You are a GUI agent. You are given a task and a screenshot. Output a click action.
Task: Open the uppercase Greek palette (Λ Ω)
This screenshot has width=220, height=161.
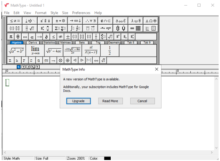coord(151,21)
